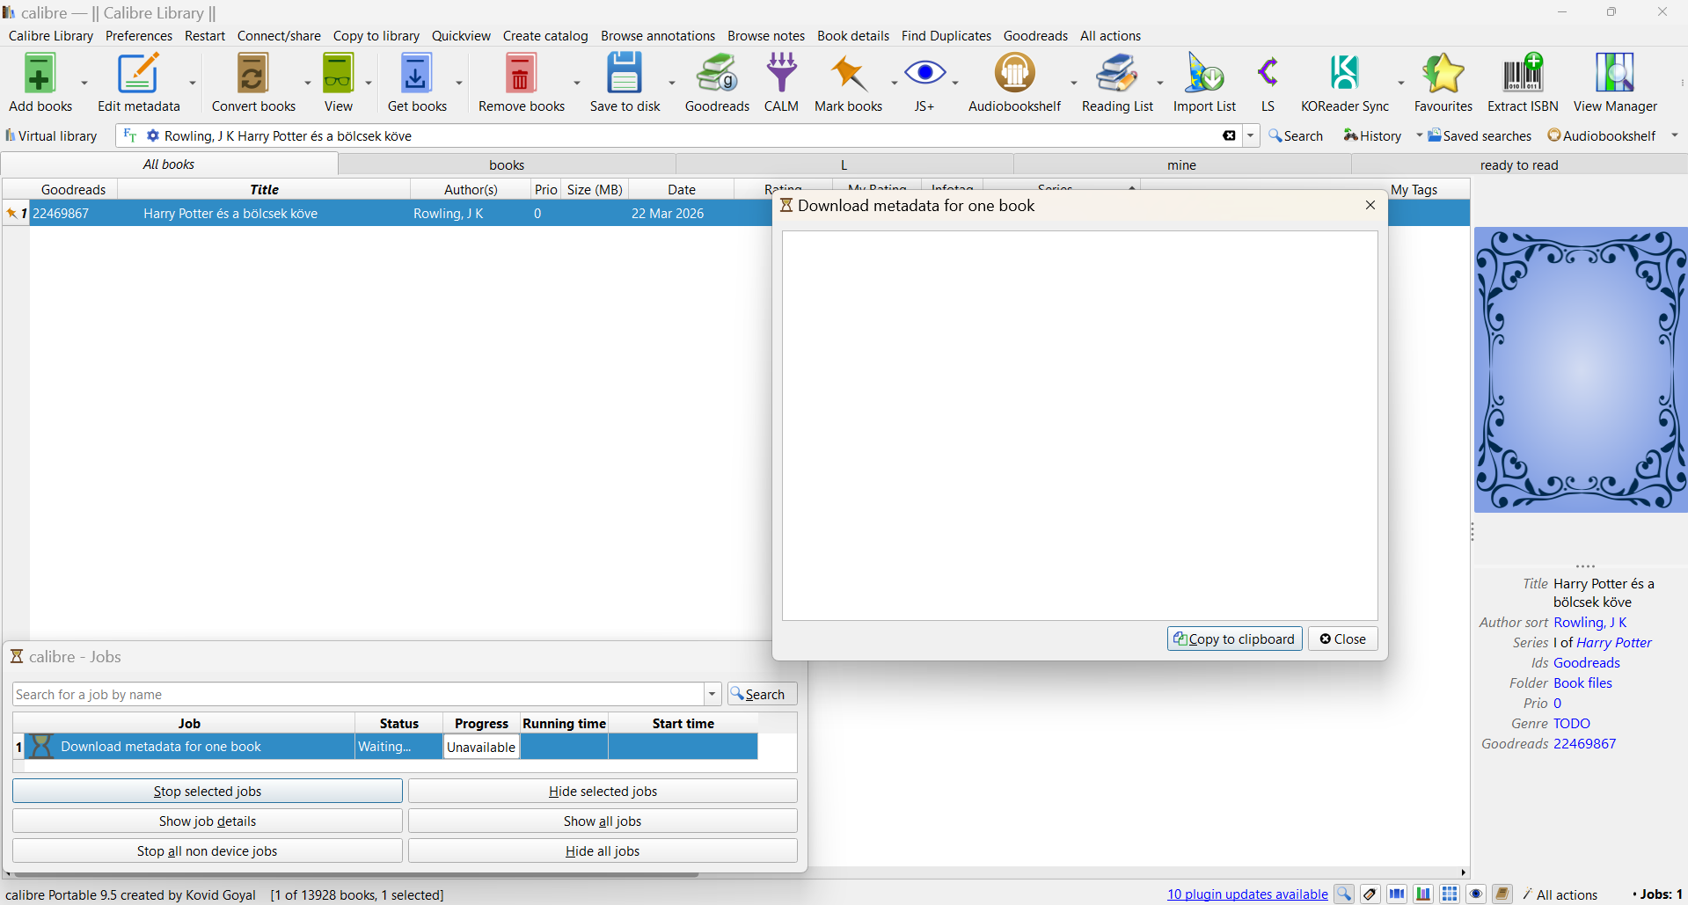Click the Jobs: 1 status indicator
Screen dimensions: 1688x905
(1657, 894)
